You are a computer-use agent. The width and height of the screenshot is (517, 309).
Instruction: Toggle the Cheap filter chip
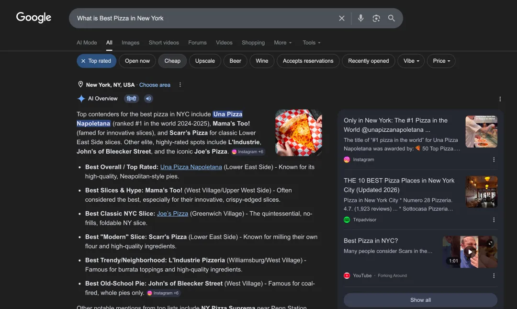point(172,61)
